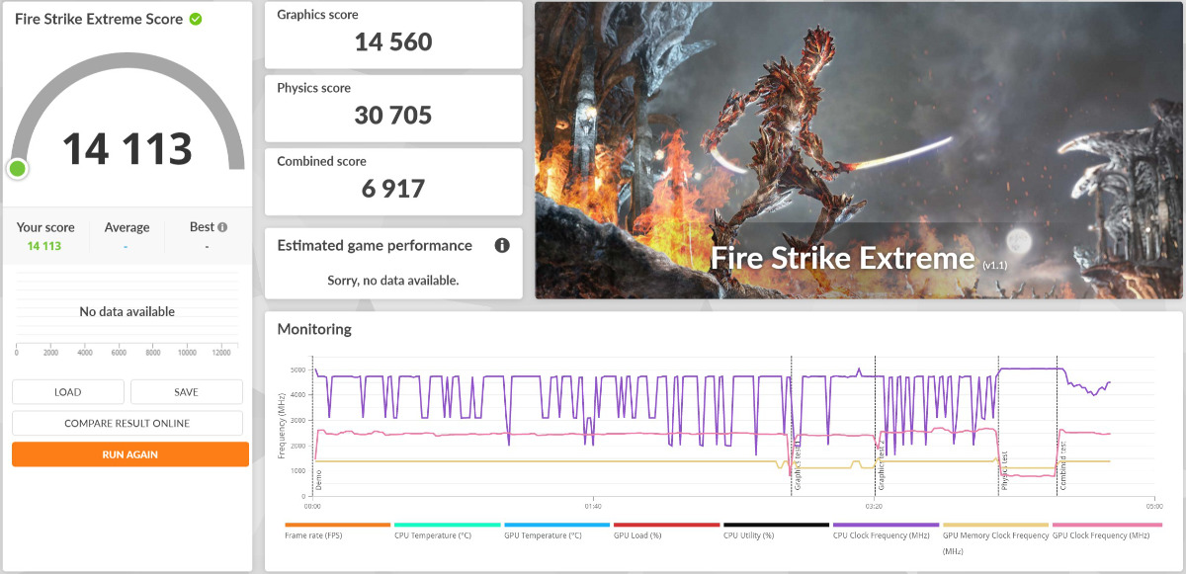Open Estimated game performance info icon

coord(502,245)
